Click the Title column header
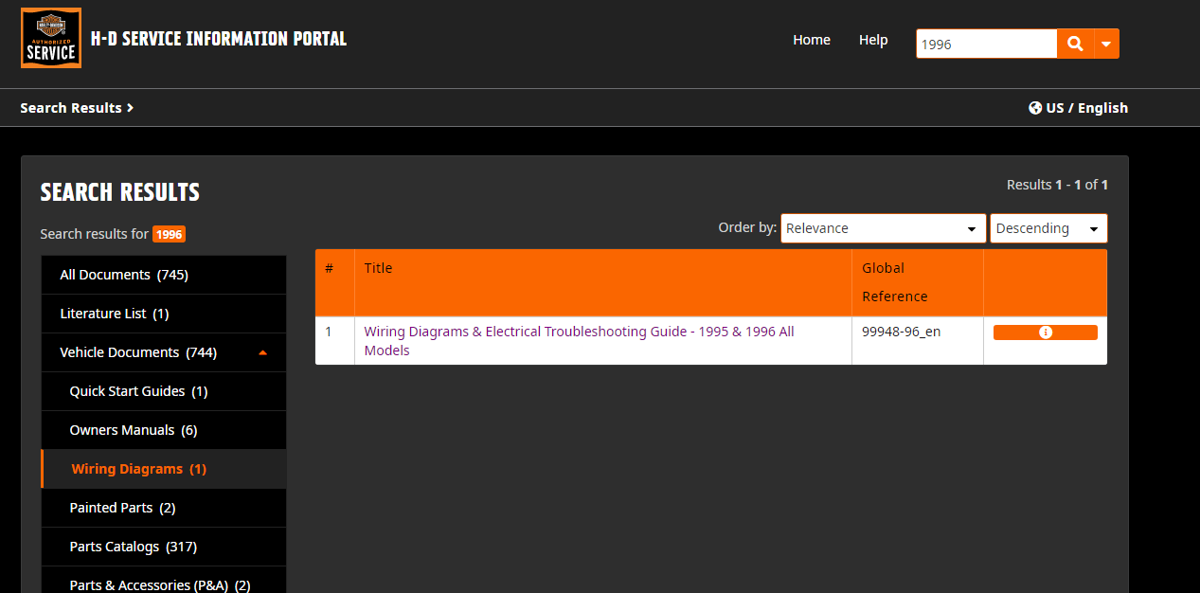The width and height of the screenshot is (1200, 593). [378, 268]
